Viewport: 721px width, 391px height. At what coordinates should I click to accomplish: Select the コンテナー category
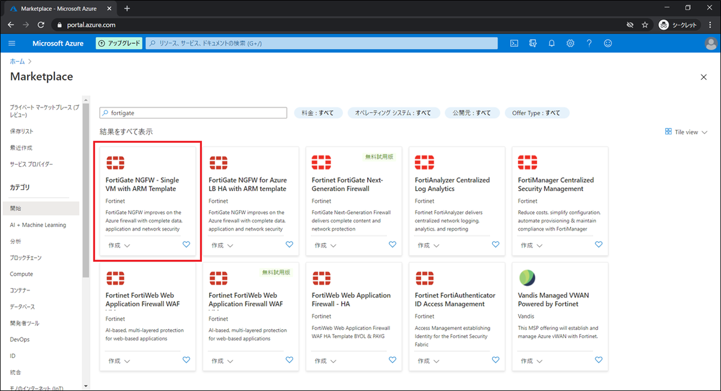tap(21, 290)
